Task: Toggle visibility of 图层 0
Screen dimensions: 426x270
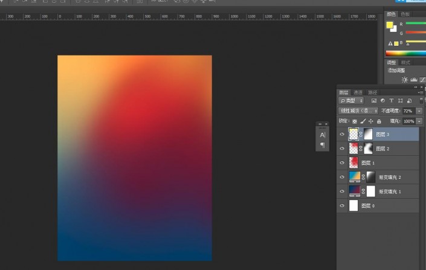Action: click(x=342, y=205)
